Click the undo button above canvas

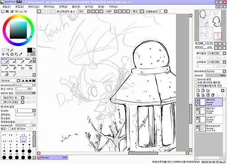pos(39,11)
